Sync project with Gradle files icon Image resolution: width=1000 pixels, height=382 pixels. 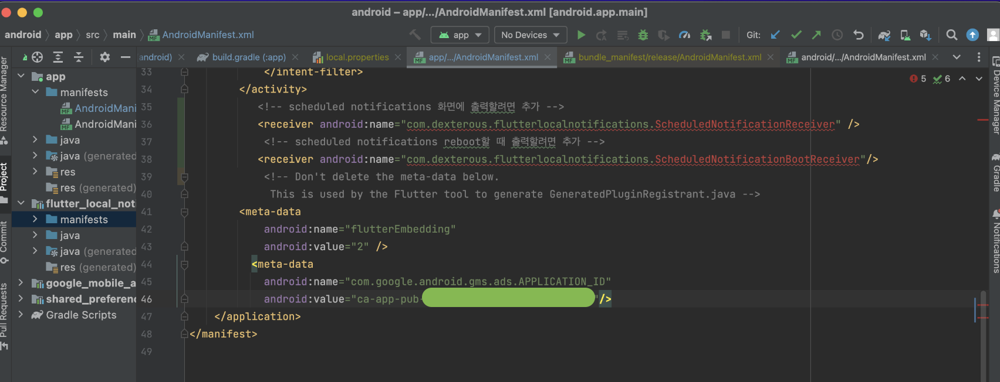tap(884, 35)
